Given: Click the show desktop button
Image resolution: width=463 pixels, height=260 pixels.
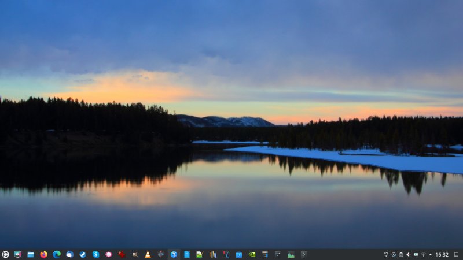Looking at the screenshot, I should tap(456, 254).
